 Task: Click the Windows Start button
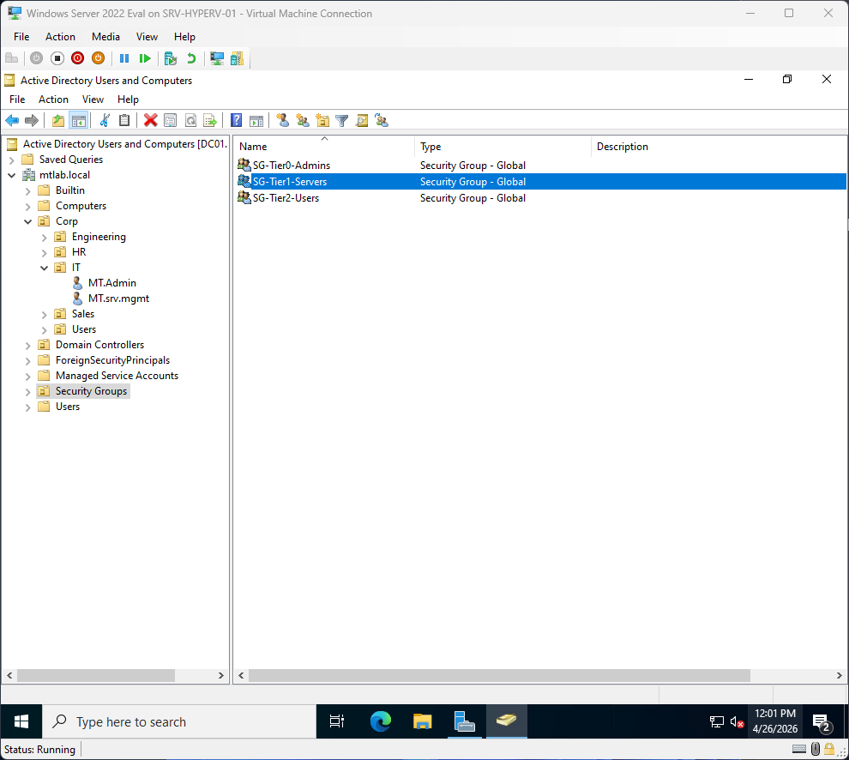click(21, 721)
